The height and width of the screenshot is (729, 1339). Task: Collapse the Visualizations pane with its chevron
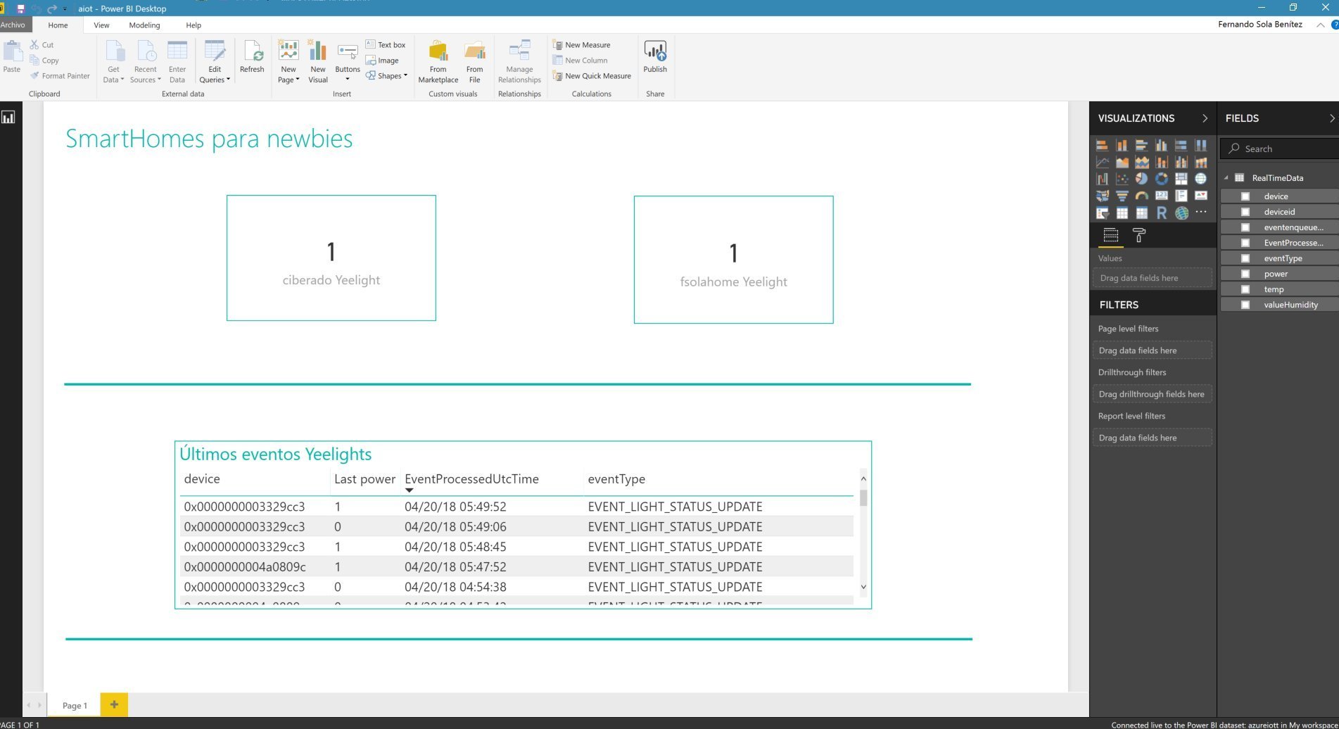1205,118
